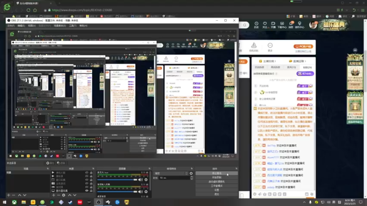Click the browser address bar URL
Image resolution: width=367 pixels, height=206 pixels.
(x=82, y=10)
